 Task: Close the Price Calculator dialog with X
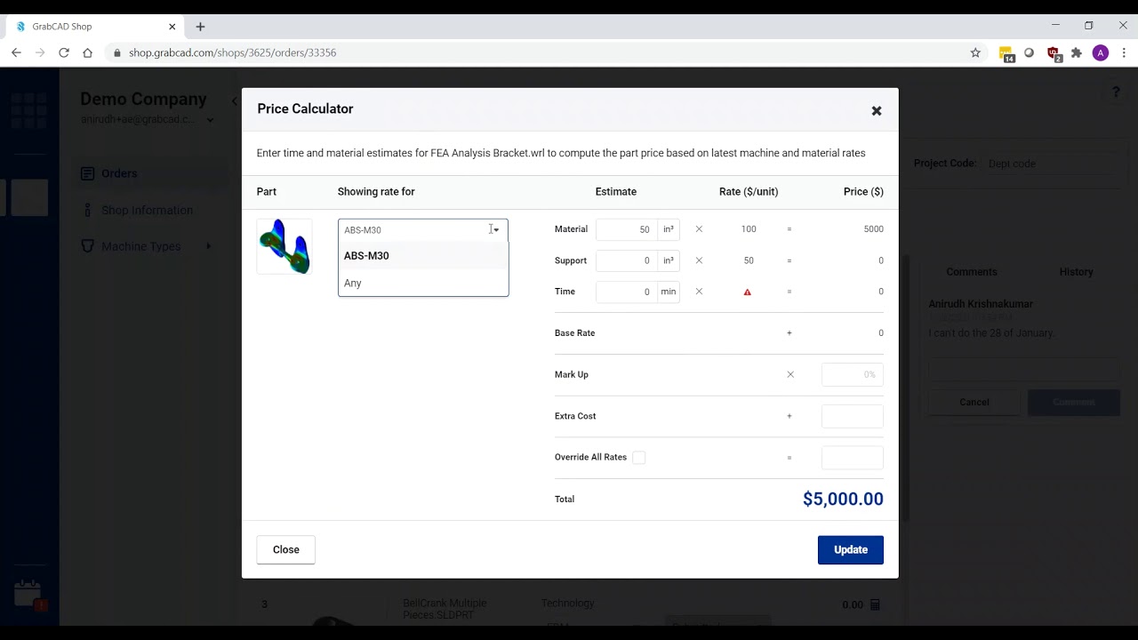877,111
